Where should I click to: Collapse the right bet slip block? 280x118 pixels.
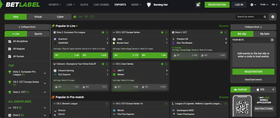253,27
